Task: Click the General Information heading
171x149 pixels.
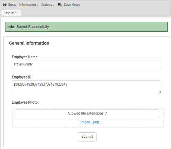Action: coord(29,43)
